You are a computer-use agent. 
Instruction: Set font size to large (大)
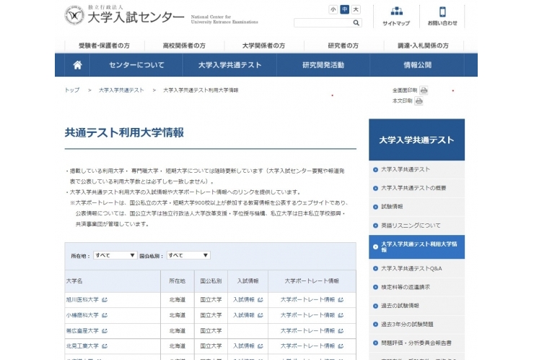coord(356,9)
